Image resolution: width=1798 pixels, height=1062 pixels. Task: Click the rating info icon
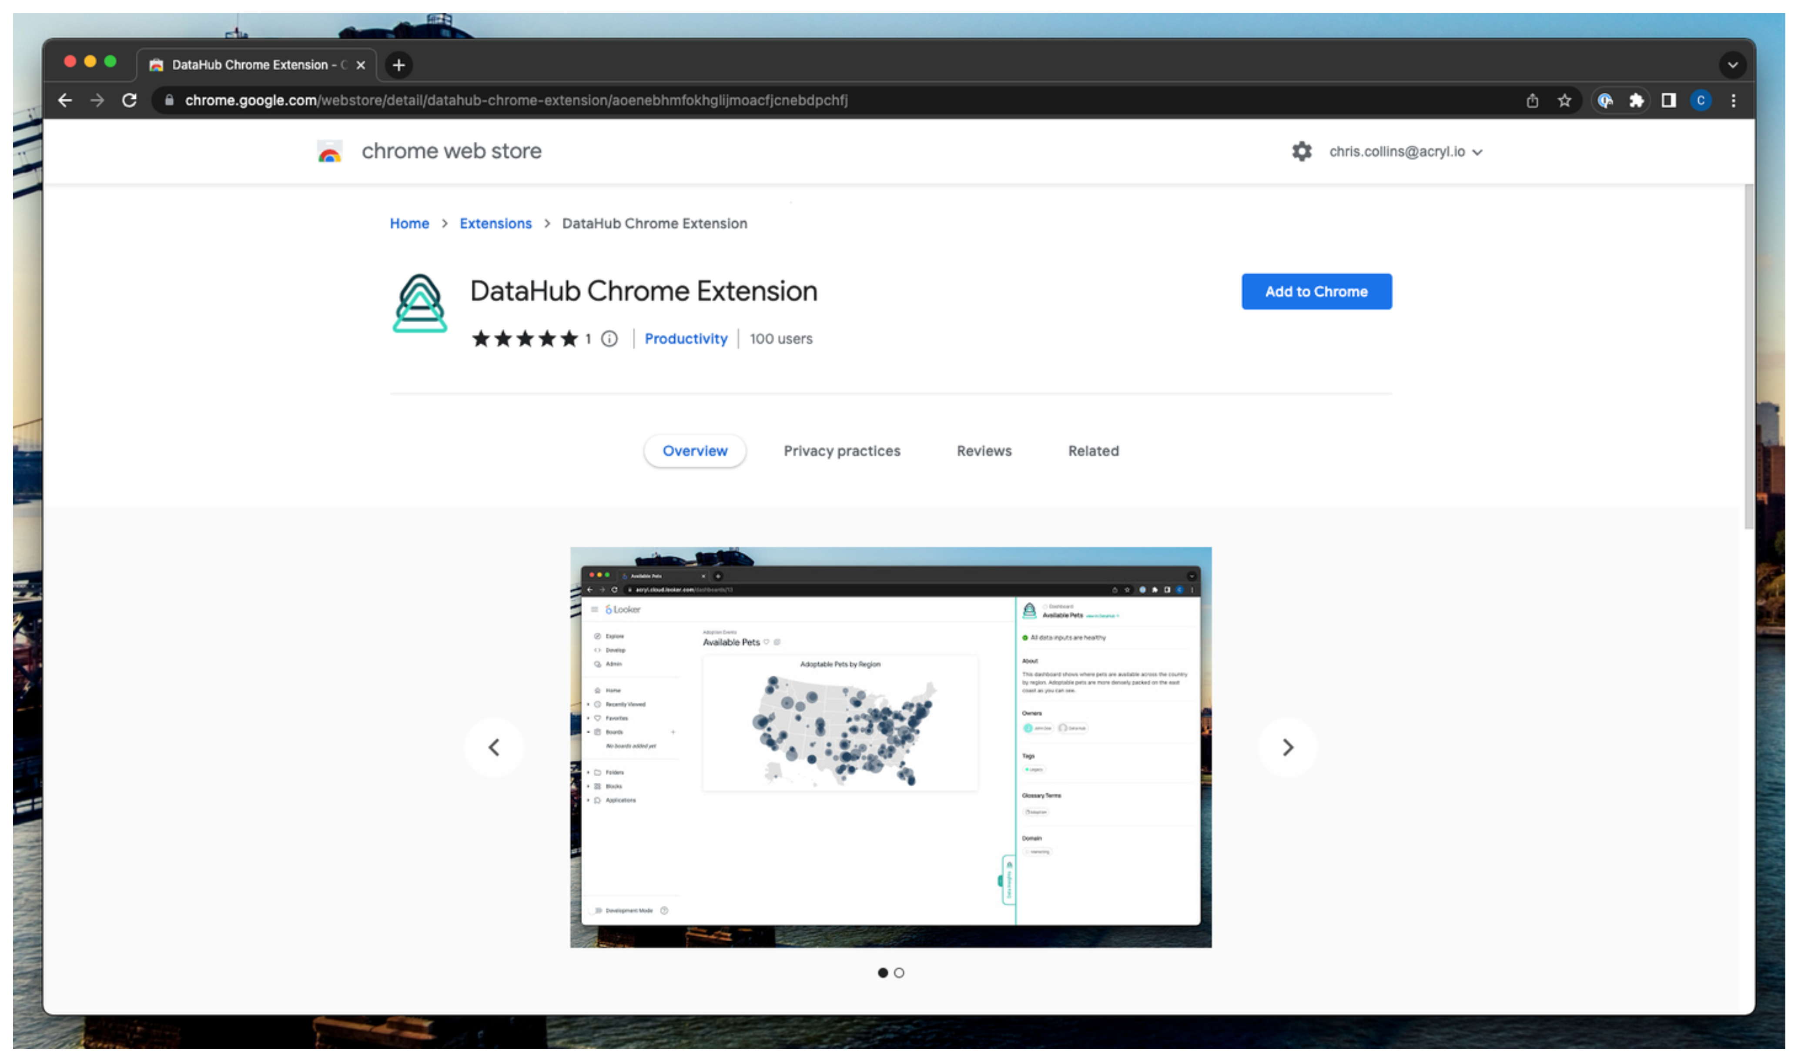pyautogui.click(x=609, y=338)
